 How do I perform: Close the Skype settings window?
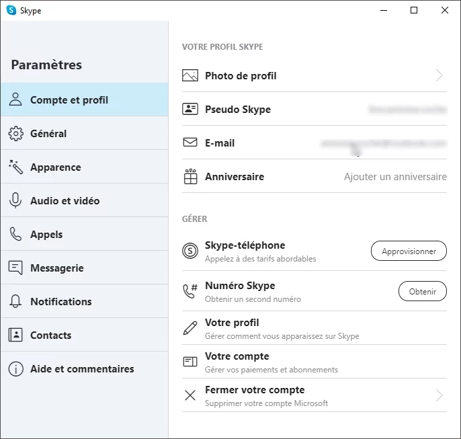(x=445, y=10)
